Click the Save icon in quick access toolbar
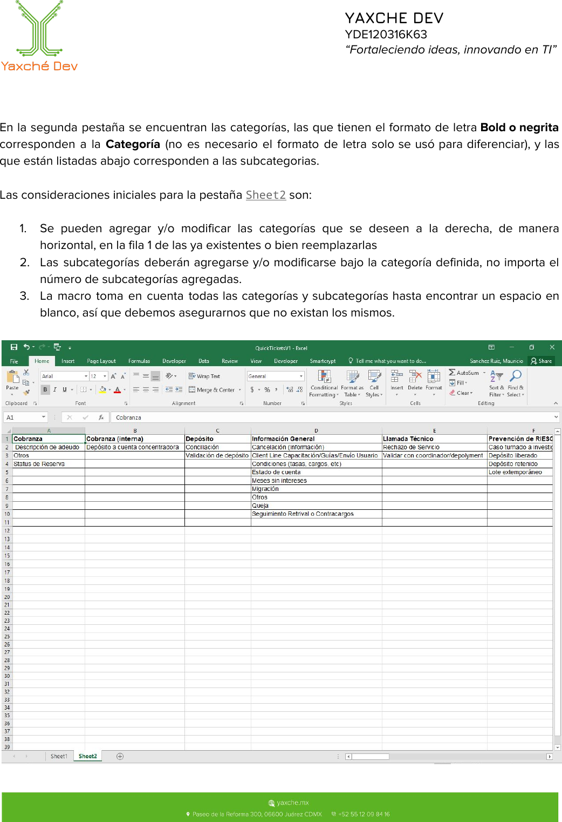 pos(14,347)
